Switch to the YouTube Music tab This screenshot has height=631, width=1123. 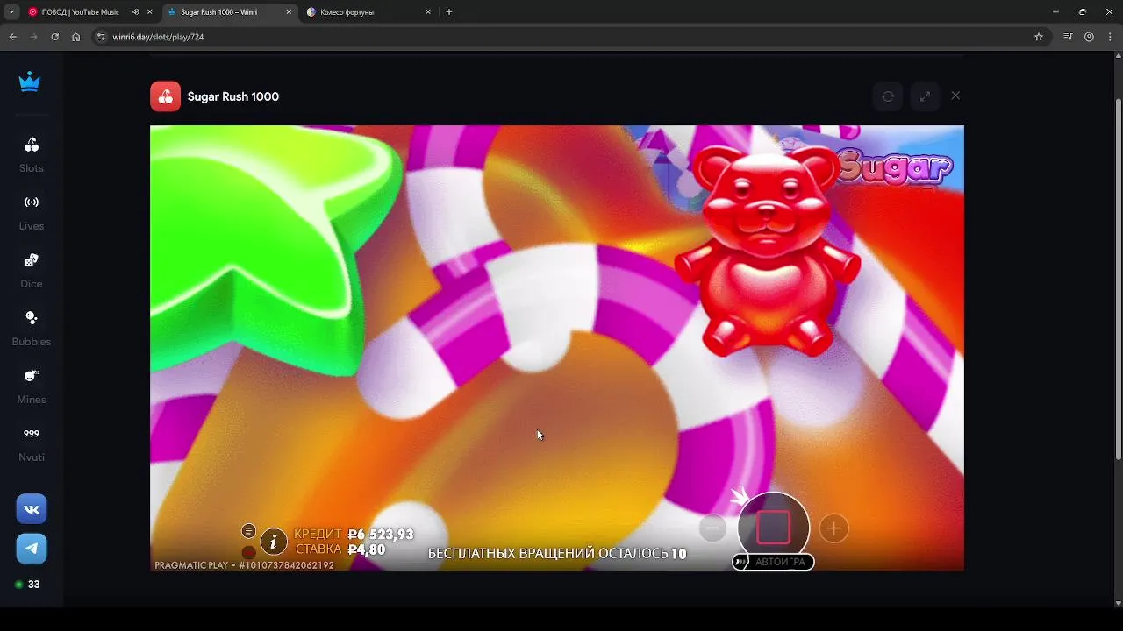coord(80,12)
